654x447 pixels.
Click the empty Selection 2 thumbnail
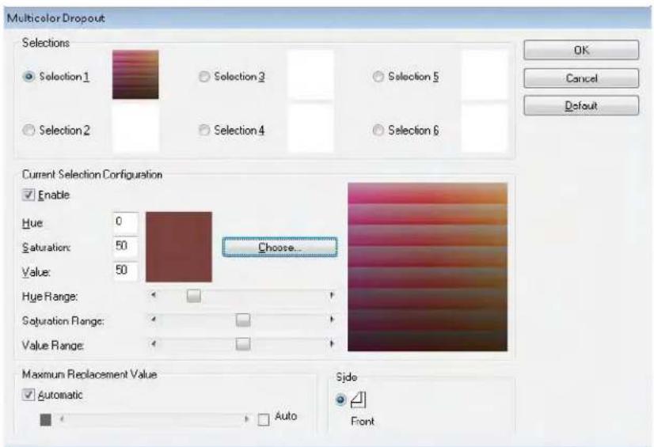[x=135, y=128]
